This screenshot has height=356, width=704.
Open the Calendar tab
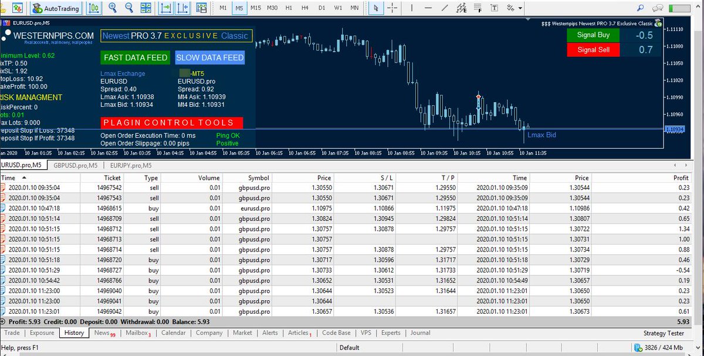174,333
